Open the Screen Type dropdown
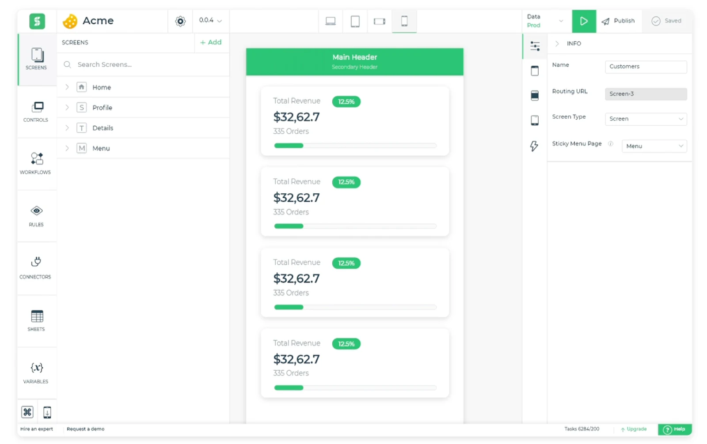Screen dimensions: 707x444 645,119
